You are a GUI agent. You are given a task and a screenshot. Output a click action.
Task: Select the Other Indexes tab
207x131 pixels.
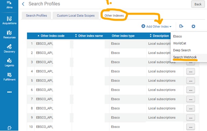point(114,16)
